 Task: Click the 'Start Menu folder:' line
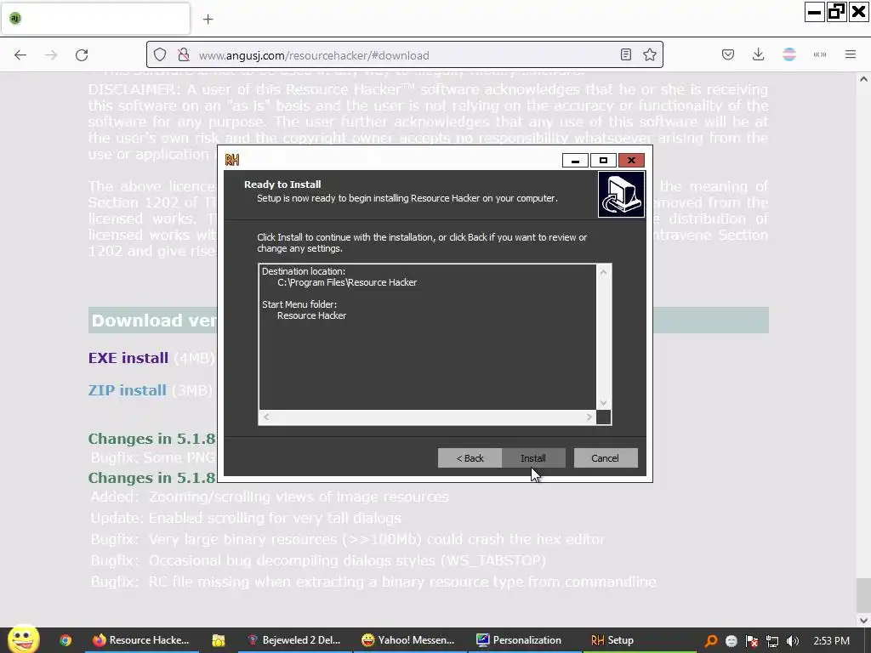click(299, 304)
